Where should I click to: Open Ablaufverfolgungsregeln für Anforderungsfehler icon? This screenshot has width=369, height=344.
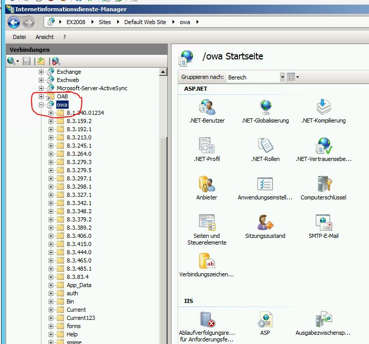207,327
